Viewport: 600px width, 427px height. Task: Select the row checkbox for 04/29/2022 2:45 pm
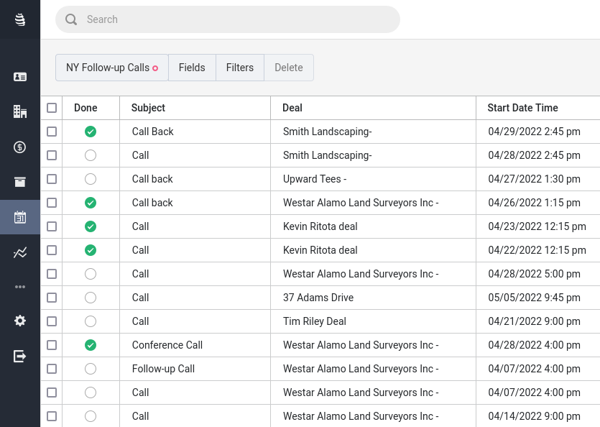point(52,132)
